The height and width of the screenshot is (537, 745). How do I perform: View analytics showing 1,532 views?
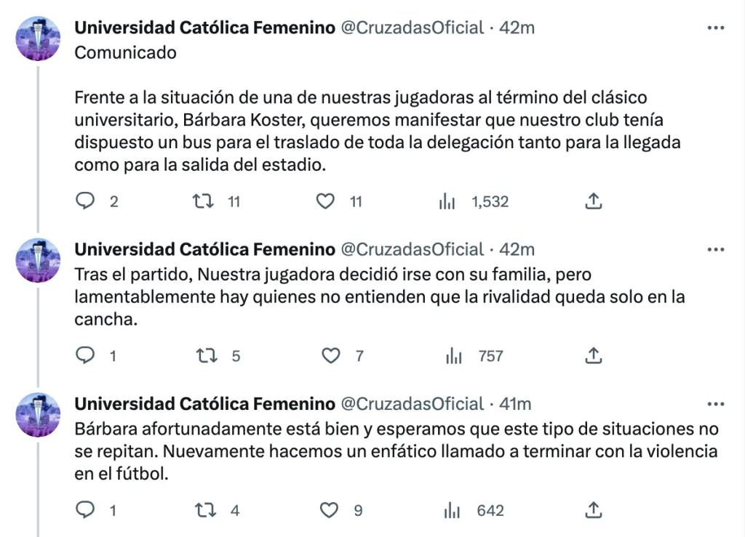coord(447,202)
